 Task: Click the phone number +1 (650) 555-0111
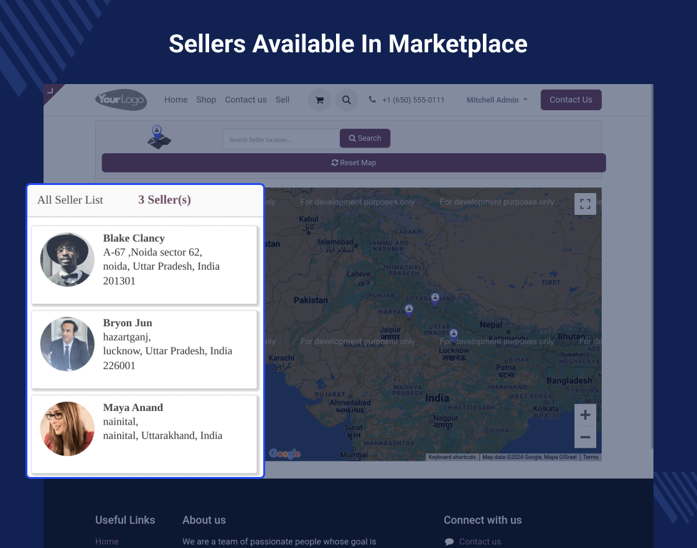click(413, 100)
